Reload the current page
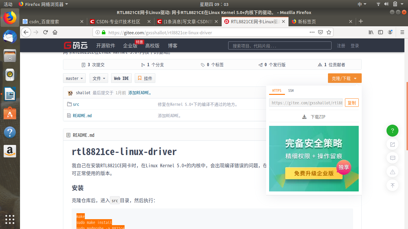The height and width of the screenshot is (229, 408). (x=46, y=32)
